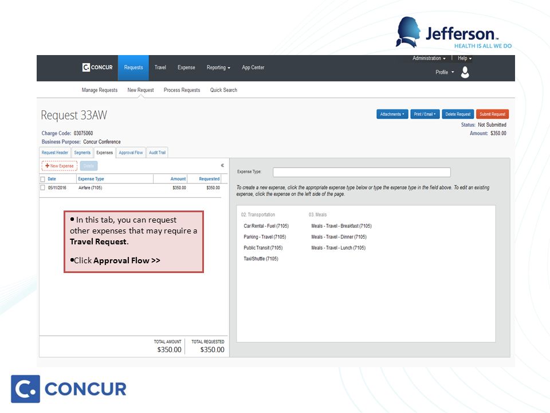
Task: Select Meals - Travel - Lunch (7105)
Action: coord(339,248)
